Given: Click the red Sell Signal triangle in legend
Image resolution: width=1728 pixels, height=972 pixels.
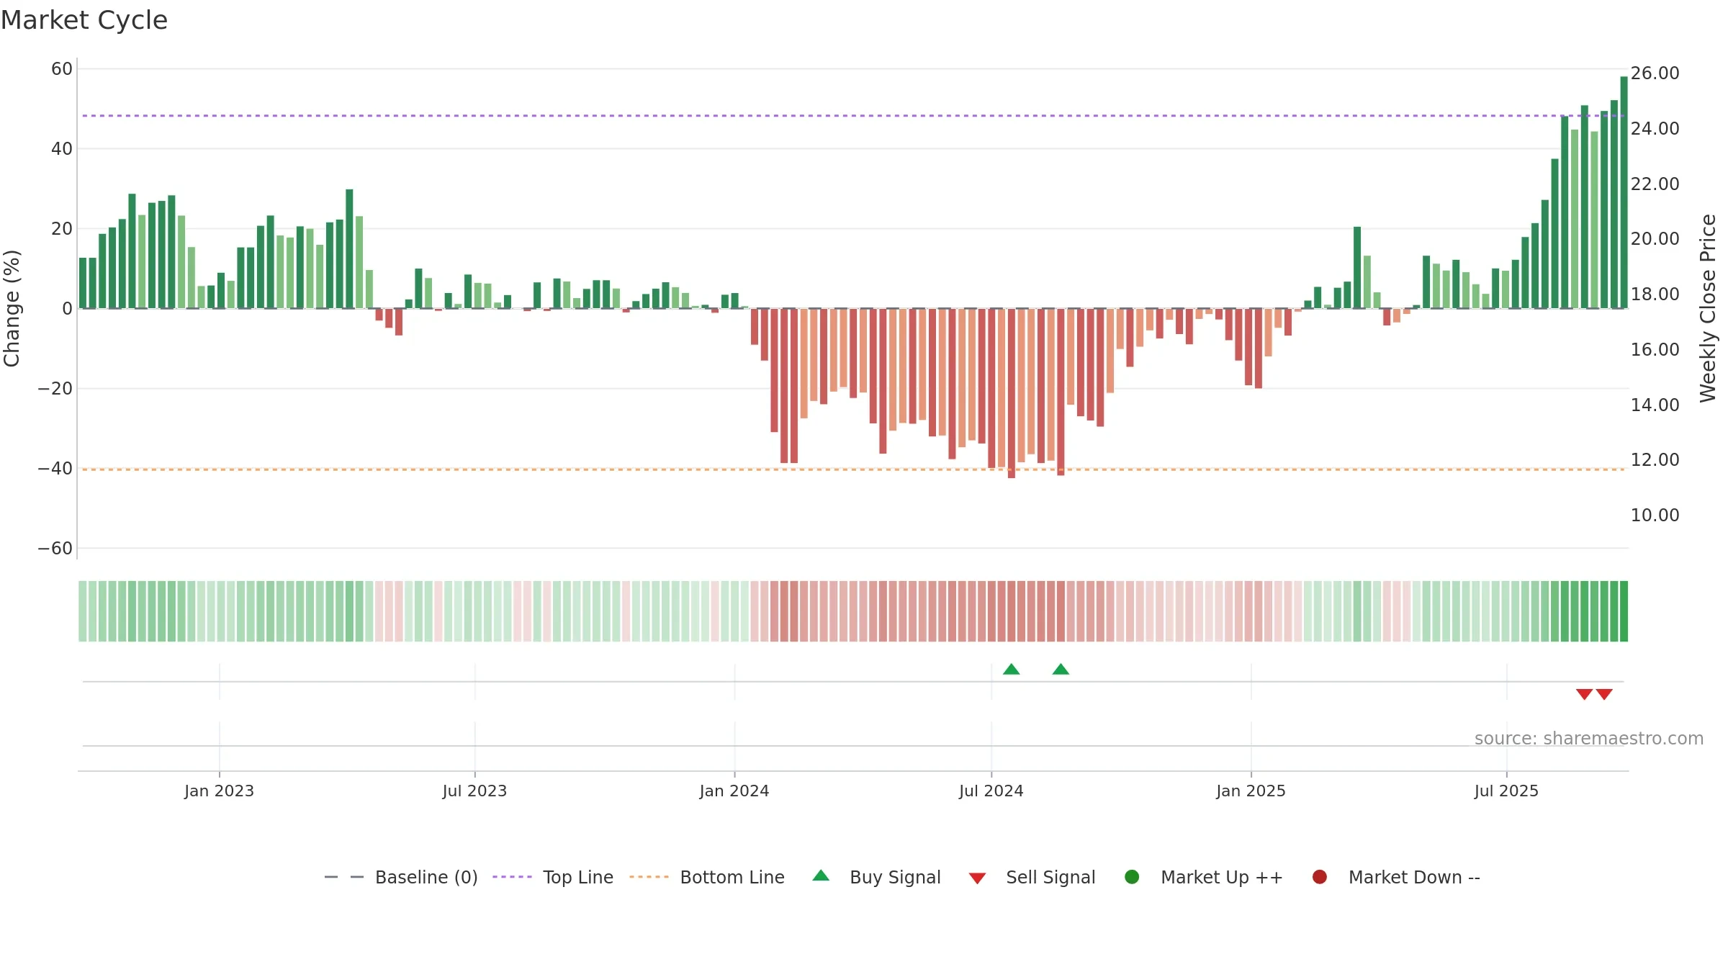Looking at the screenshot, I should (x=977, y=878).
